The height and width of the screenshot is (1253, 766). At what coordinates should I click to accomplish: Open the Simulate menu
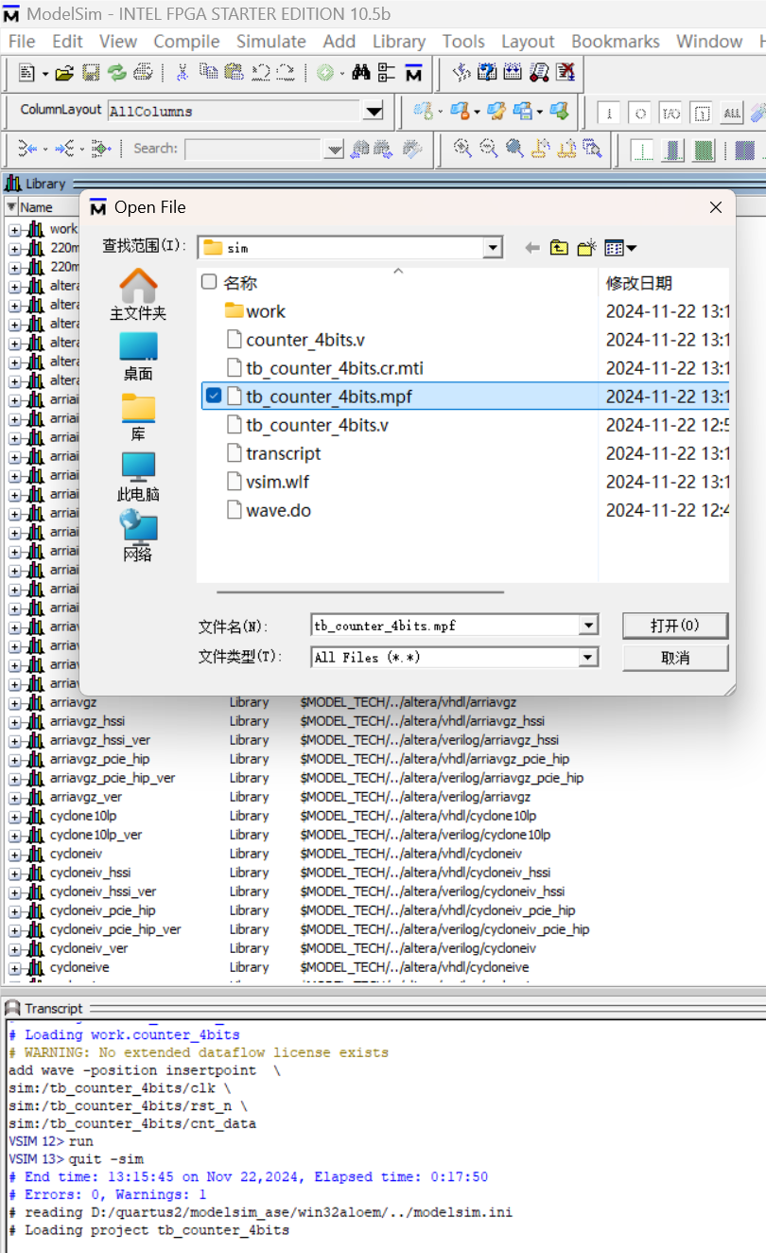pyautogui.click(x=270, y=42)
